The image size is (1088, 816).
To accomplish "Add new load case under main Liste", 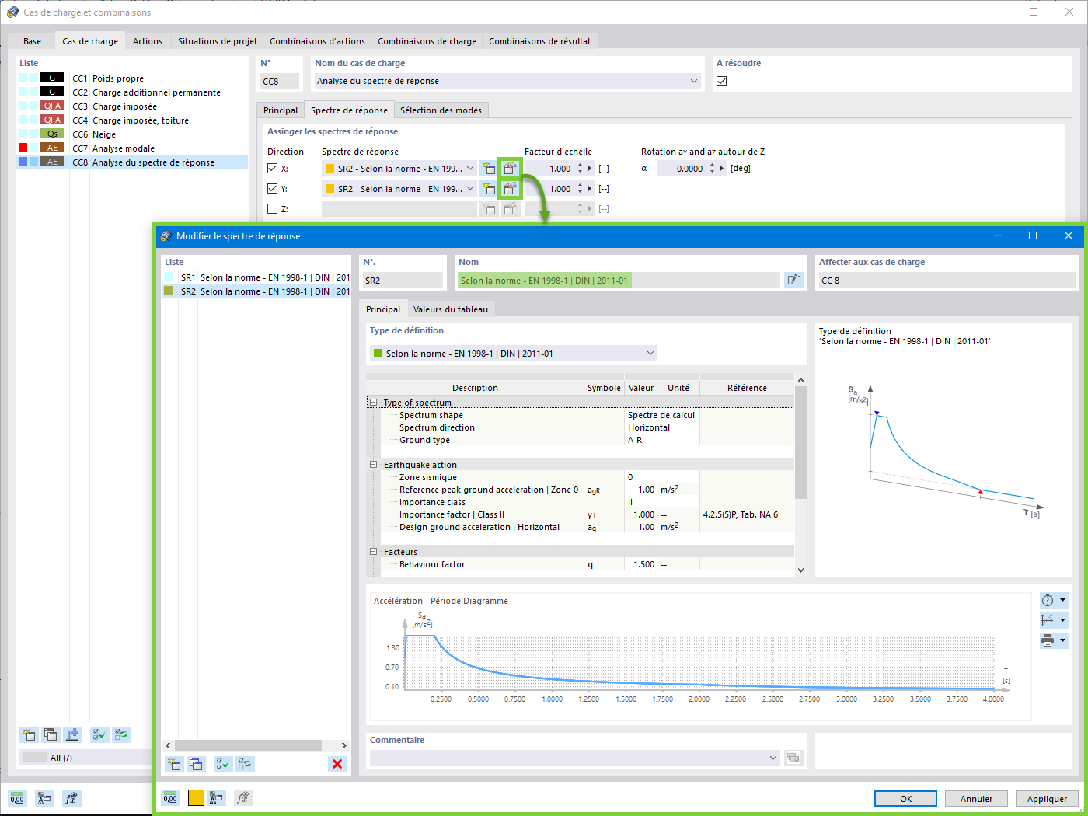I will coord(30,734).
